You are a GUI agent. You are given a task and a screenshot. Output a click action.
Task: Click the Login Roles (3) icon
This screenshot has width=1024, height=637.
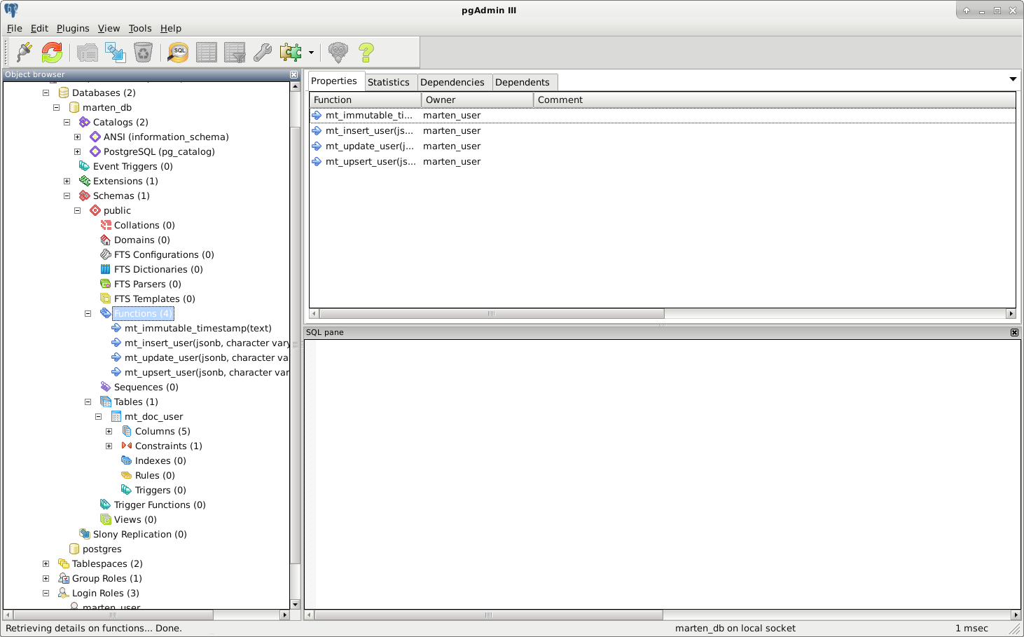64,593
